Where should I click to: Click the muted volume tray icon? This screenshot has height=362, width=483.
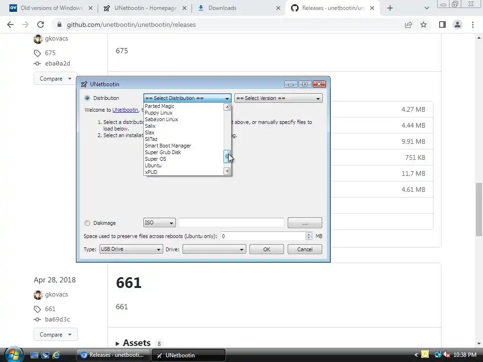[447, 354]
